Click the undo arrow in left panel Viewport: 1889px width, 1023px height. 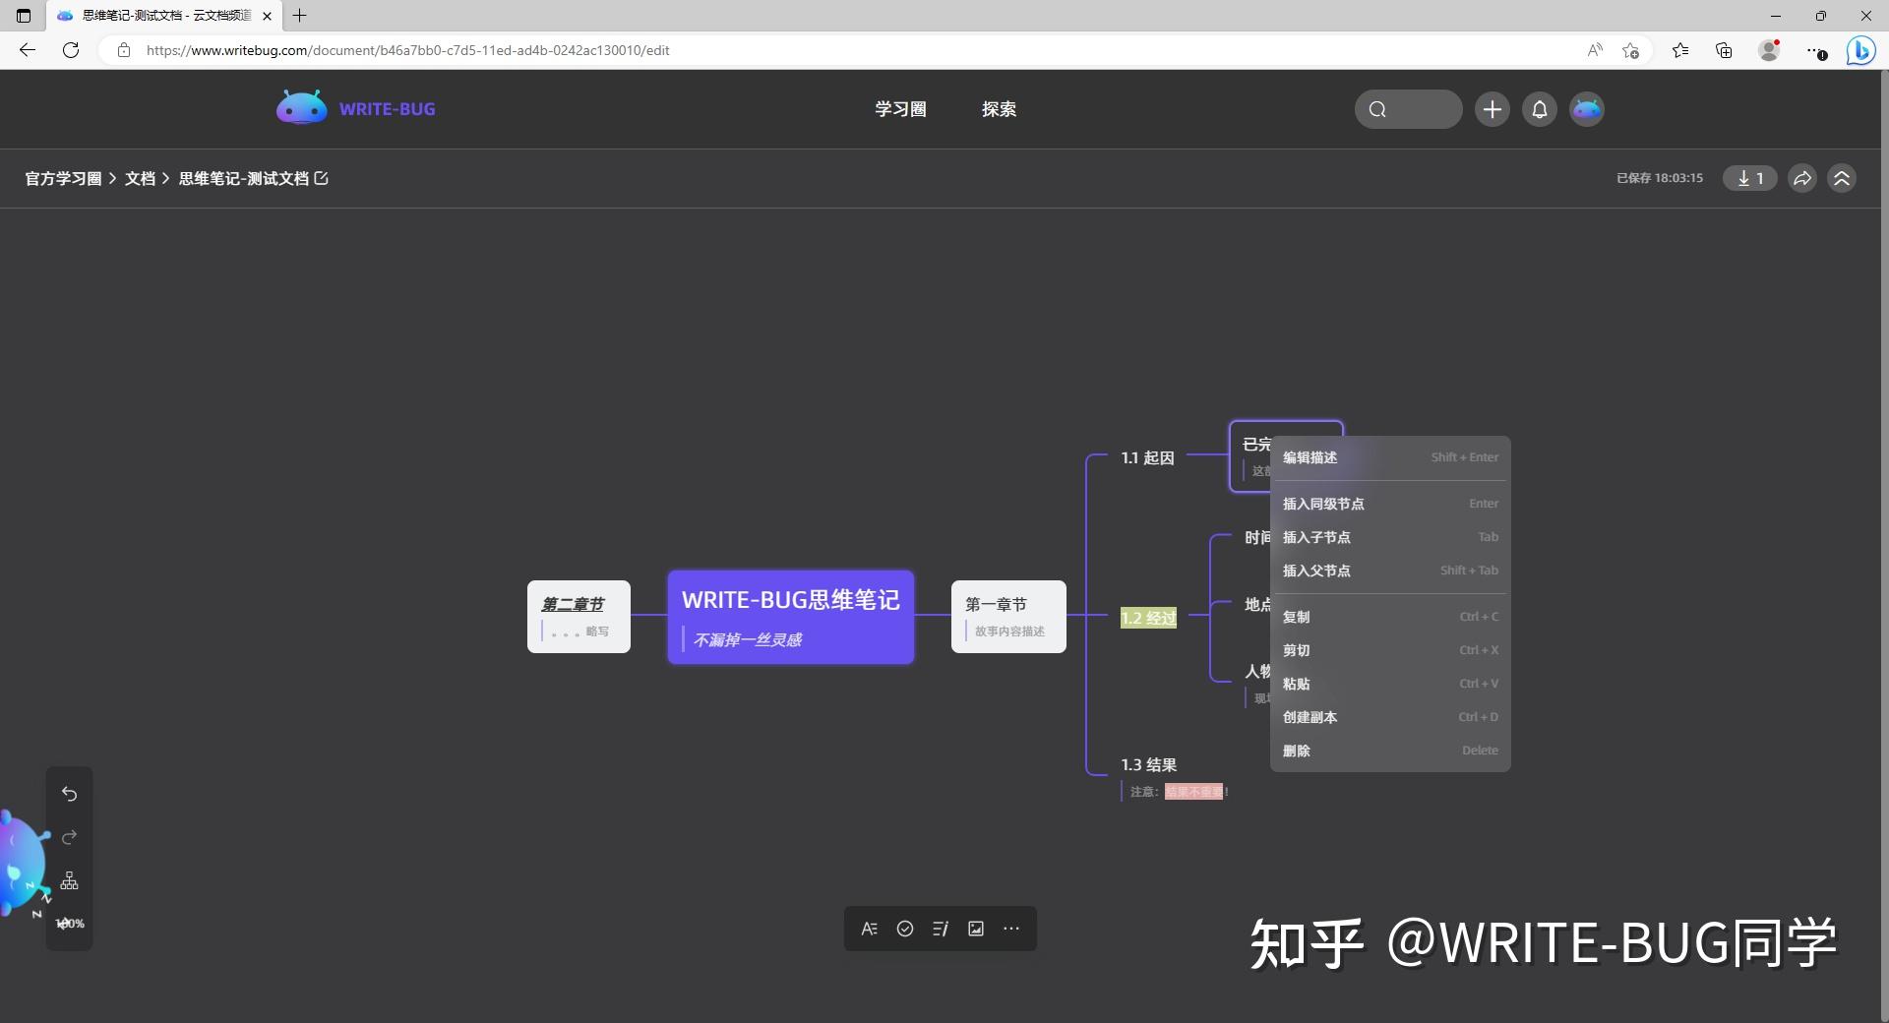69,794
